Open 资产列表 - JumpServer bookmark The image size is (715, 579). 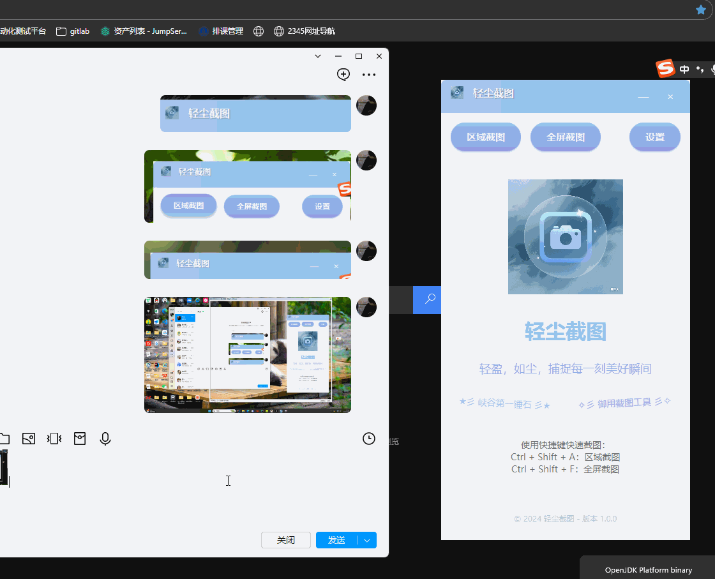[144, 31]
